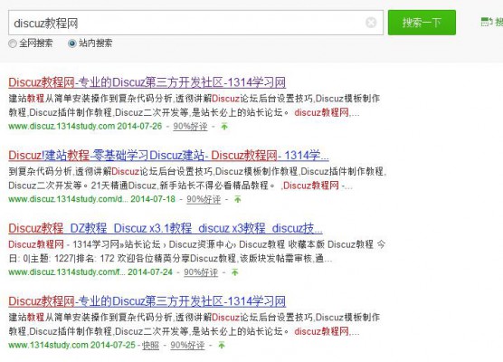
Task: Click green up-arrow icon on the 2014-07-26 result
Action: (224, 127)
